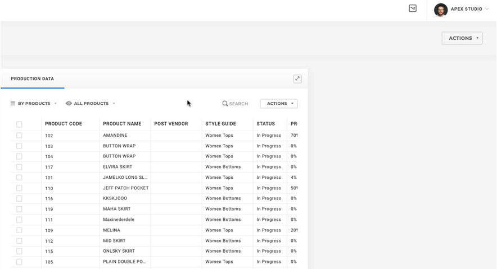Toggle the select-all header checkbox

click(x=19, y=124)
